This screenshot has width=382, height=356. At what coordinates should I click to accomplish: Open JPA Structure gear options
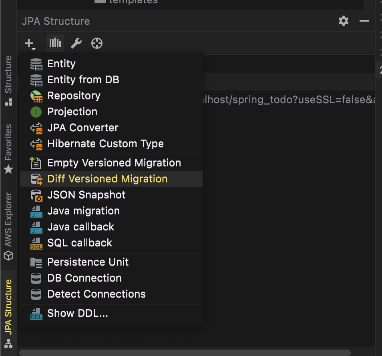click(344, 21)
